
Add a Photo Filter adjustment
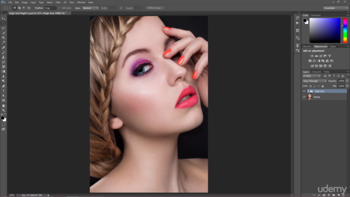[x=323, y=61]
